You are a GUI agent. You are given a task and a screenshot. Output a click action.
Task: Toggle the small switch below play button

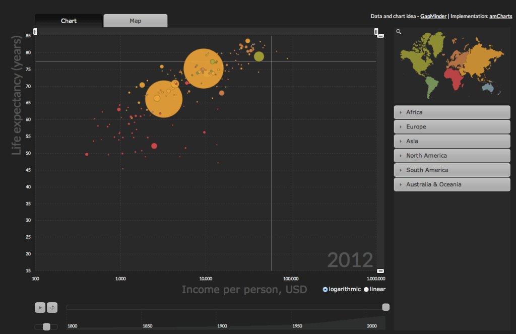pyautogui.click(x=46, y=327)
